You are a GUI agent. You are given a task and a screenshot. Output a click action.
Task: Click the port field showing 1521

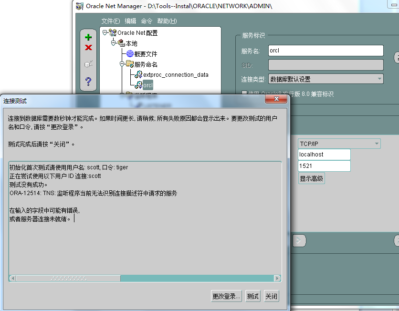[324, 166]
